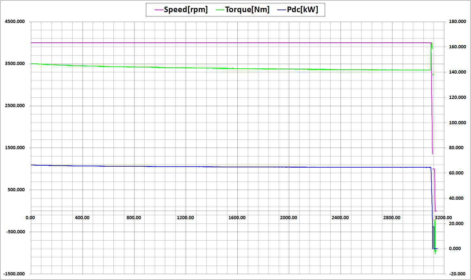
Task: Select the time axis label 2400.00
Action: [x=340, y=218]
